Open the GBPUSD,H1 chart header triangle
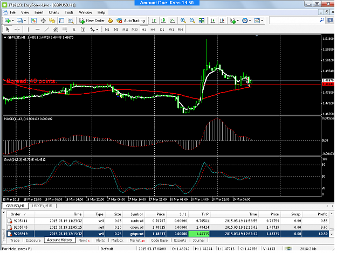The width and height of the screenshot is (337, 253). pos(5,37)
